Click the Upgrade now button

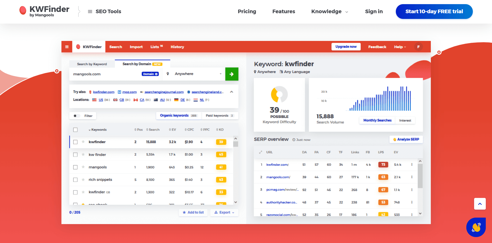click(x=346, y=47)
